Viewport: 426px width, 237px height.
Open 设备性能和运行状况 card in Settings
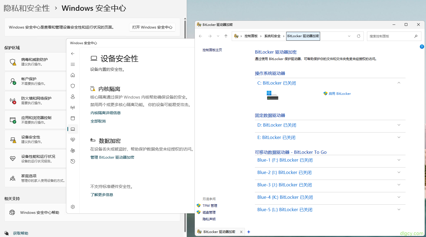pyautogui.click(x=36, y=159)
